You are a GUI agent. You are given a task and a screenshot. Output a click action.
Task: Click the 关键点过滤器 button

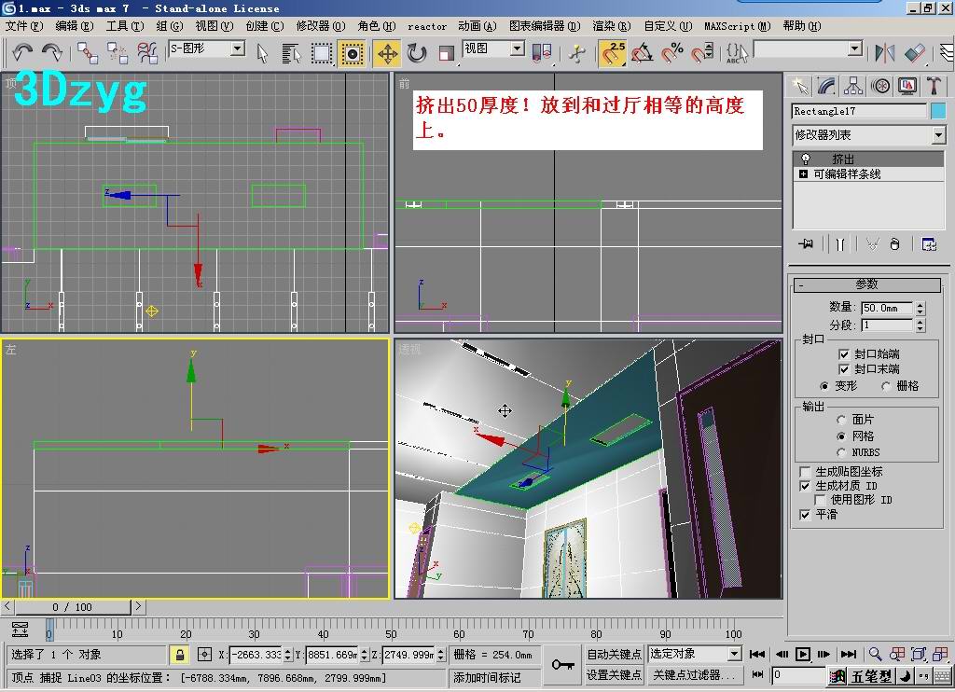click(x=694, y=675)
